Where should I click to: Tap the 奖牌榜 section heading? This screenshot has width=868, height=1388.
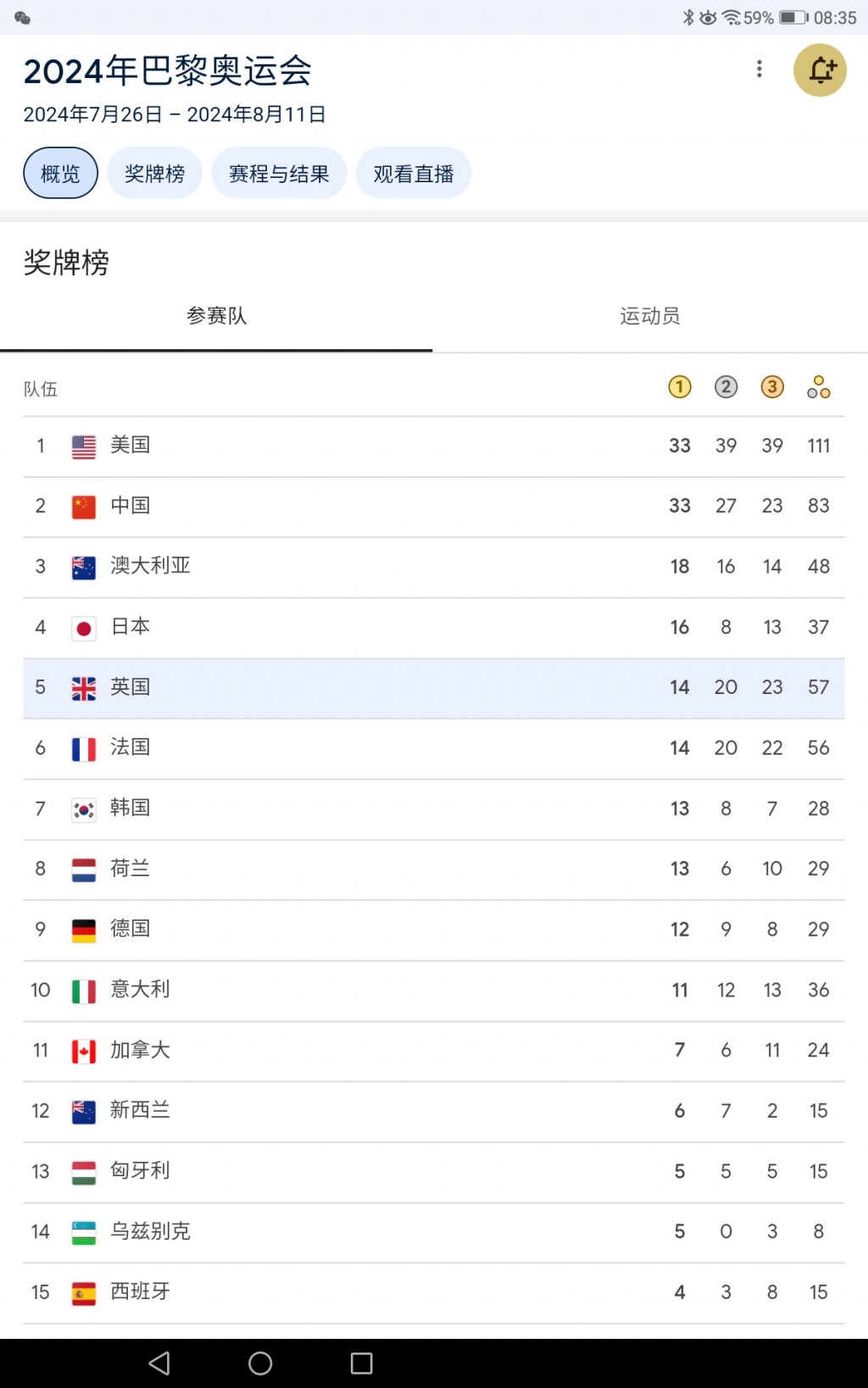click(x=66, y=263)
